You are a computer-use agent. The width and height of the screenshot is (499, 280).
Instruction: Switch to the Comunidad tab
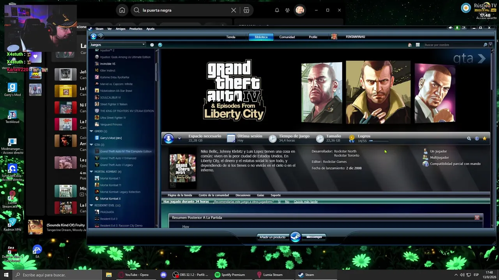(x=287, y=37)
